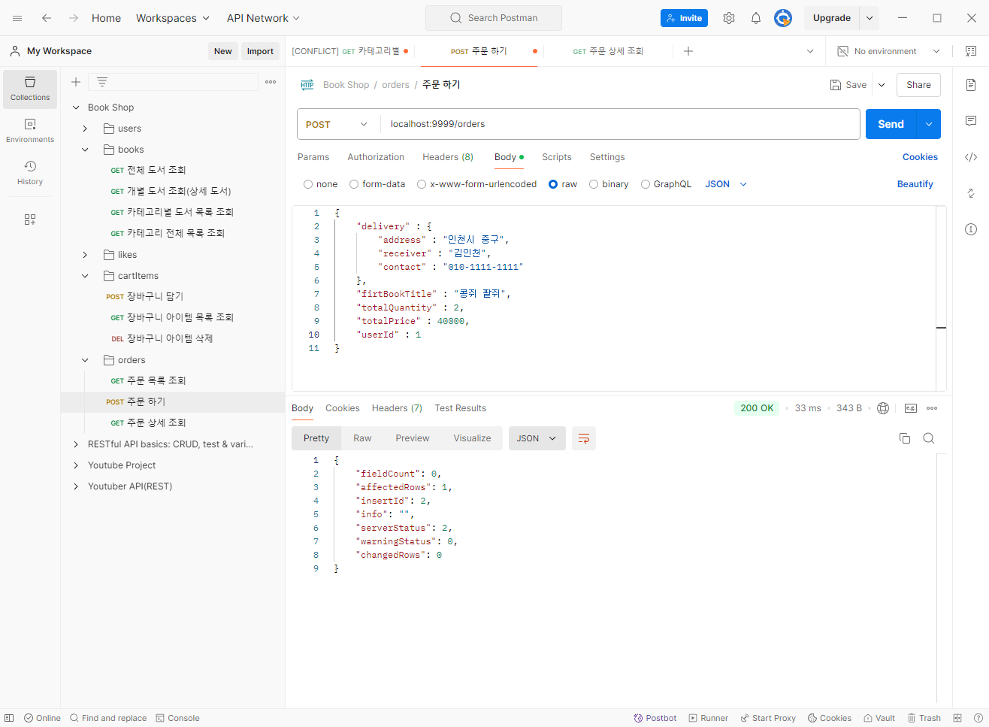This screenshot has height=727, width=989.
Task: Open collection options three-dot menu
Action: point(271,82)
